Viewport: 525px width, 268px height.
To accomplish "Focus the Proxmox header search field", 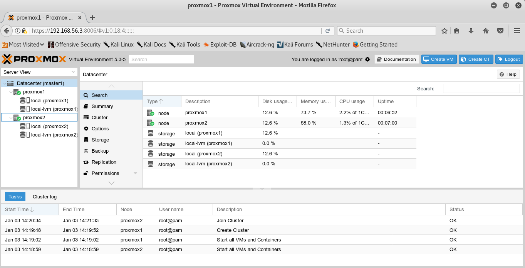I will coord(161,59).
